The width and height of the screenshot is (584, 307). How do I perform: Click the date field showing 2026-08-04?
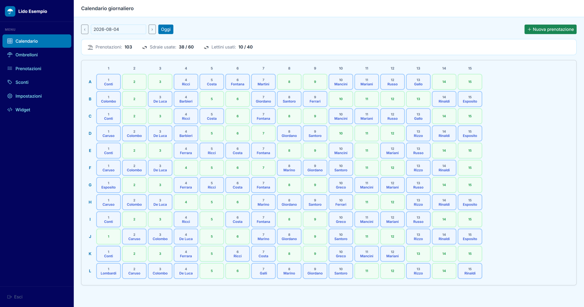118,29
